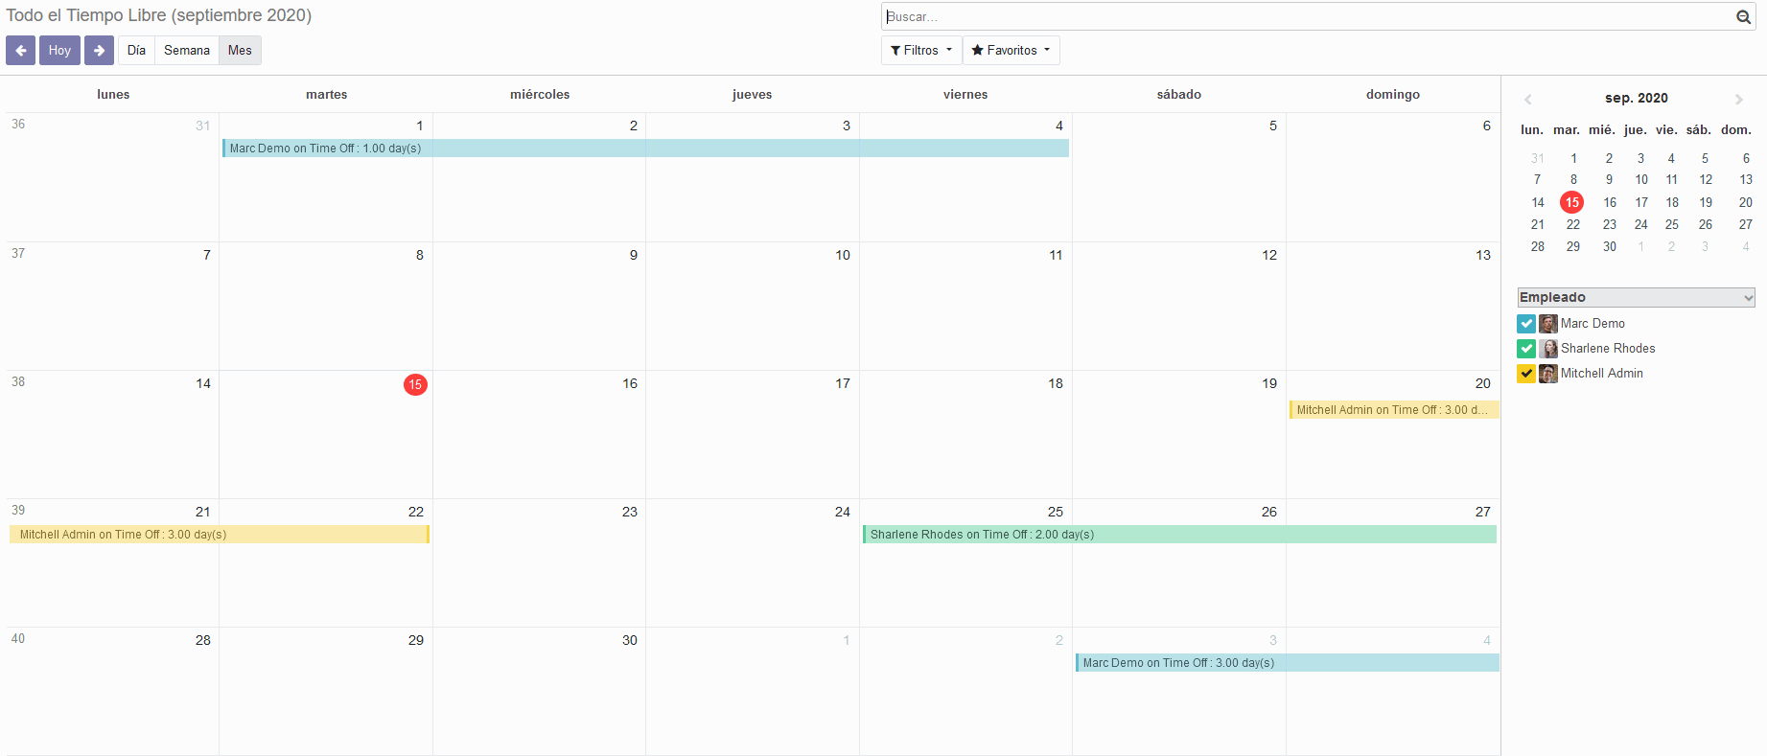The width and height of the screenshot is (1767, 756).
Task: Switch to Semana view
Action: click(186, 51)
